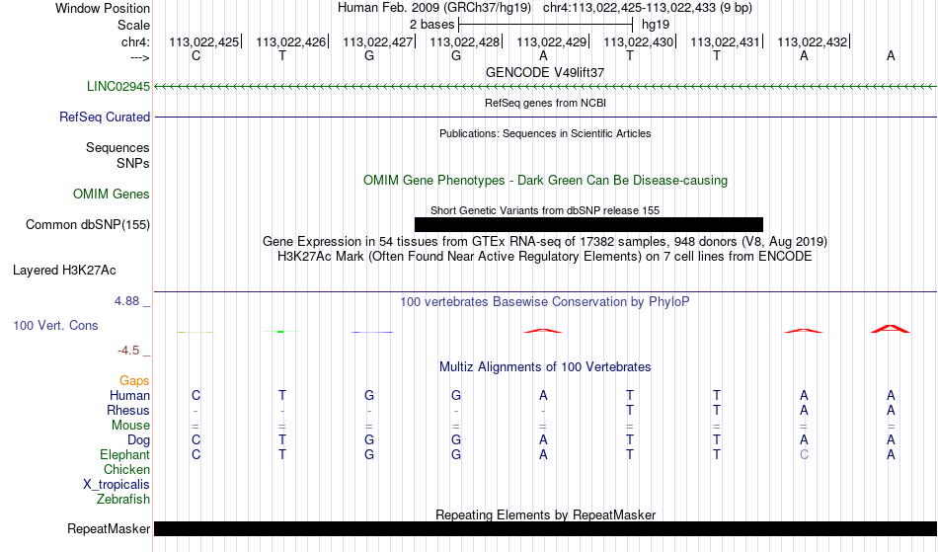Click the 2 bases scale bar
Screen dimensions: 938x552
(545, 25)
